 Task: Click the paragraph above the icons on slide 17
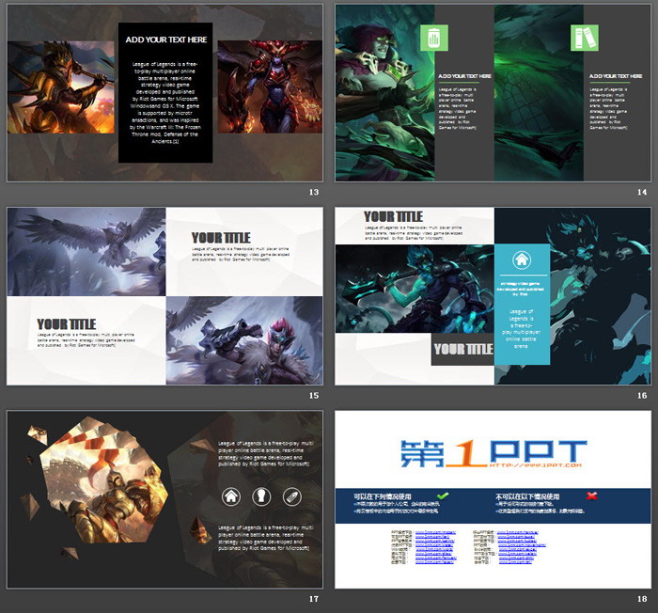coord(266,453)
